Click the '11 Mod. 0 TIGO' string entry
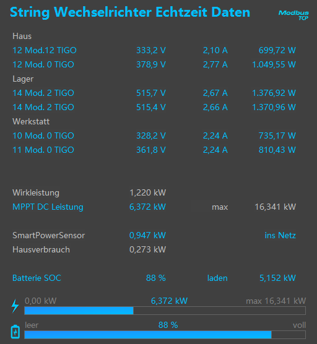The image size is (317, 344). click(x=43, y=150)
